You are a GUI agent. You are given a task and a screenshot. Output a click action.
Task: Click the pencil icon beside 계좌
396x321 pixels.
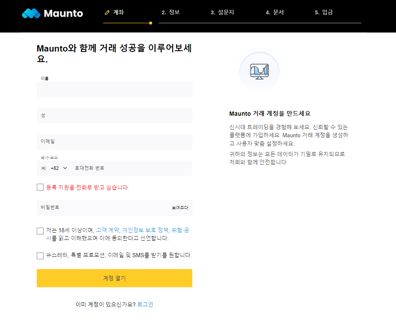point(107,12)
